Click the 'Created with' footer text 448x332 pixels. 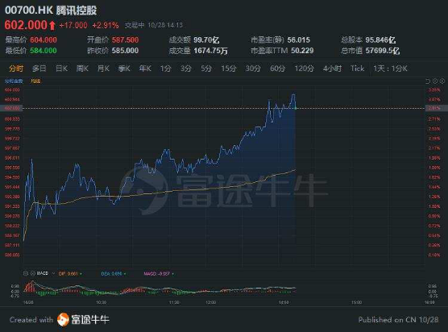[x=31, y=320]
